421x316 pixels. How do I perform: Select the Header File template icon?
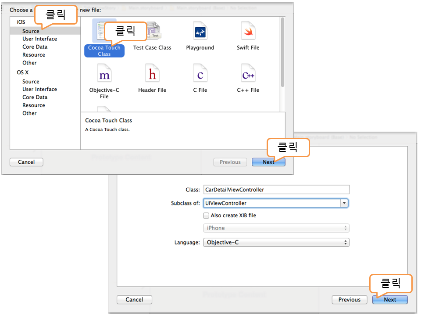tap(152, 75)
